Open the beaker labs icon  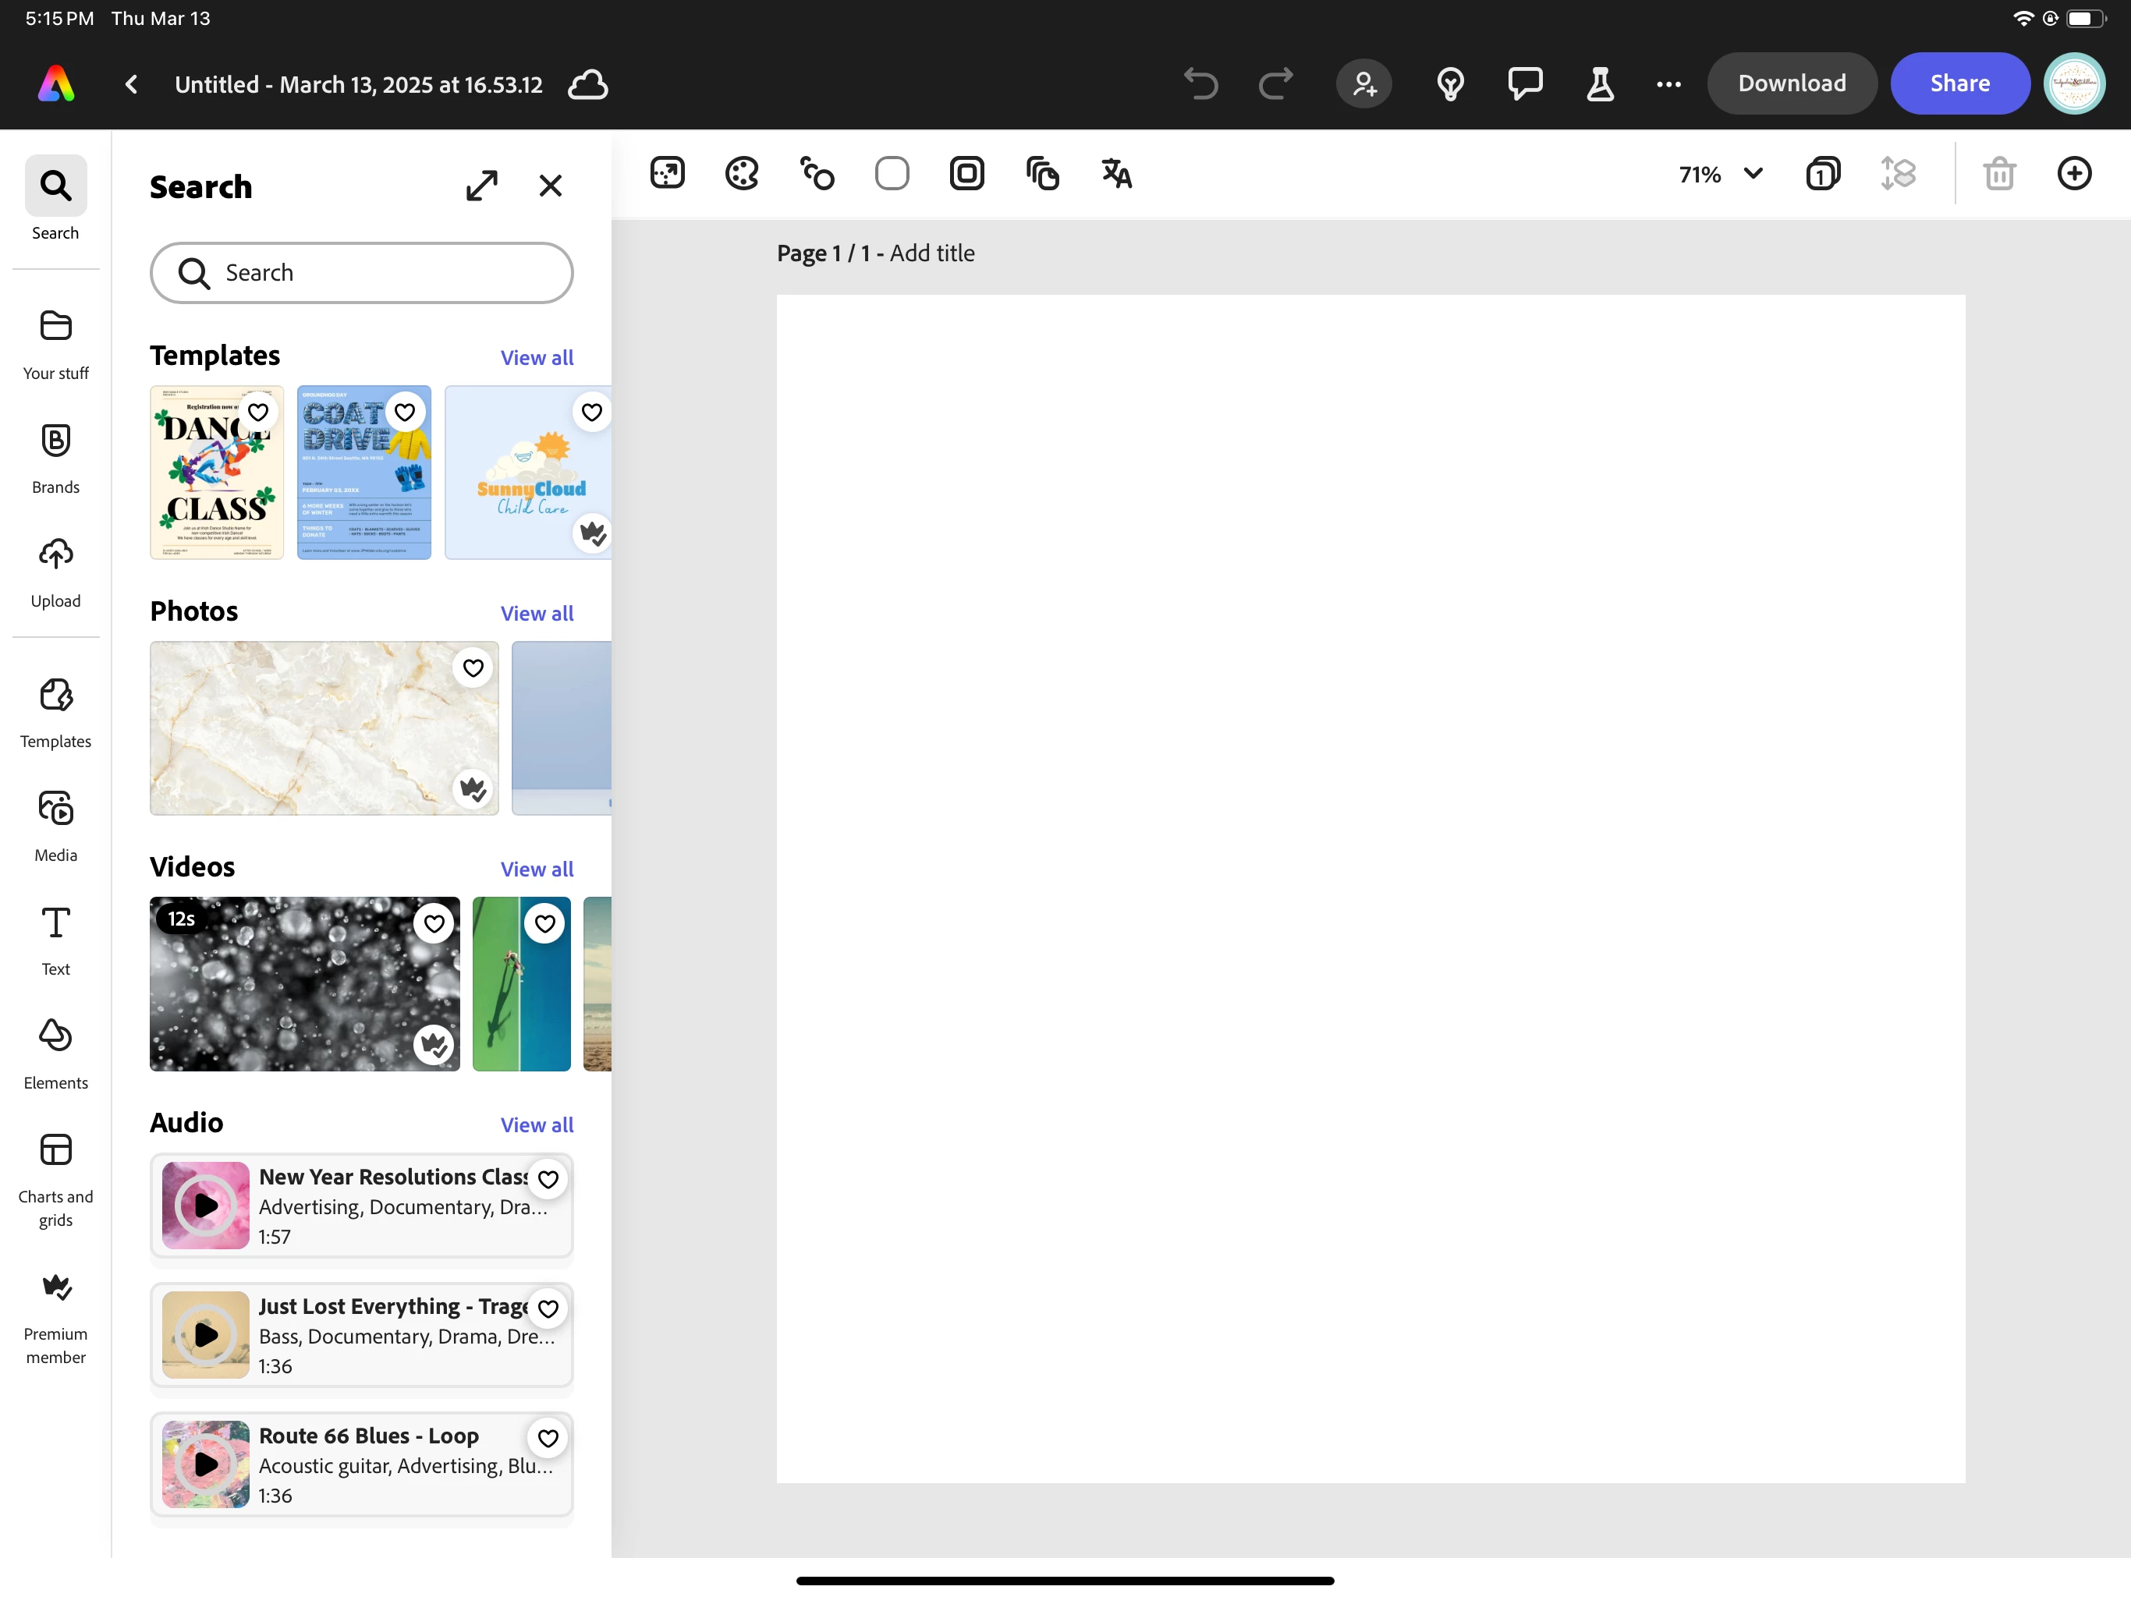tap(1599, 83)
